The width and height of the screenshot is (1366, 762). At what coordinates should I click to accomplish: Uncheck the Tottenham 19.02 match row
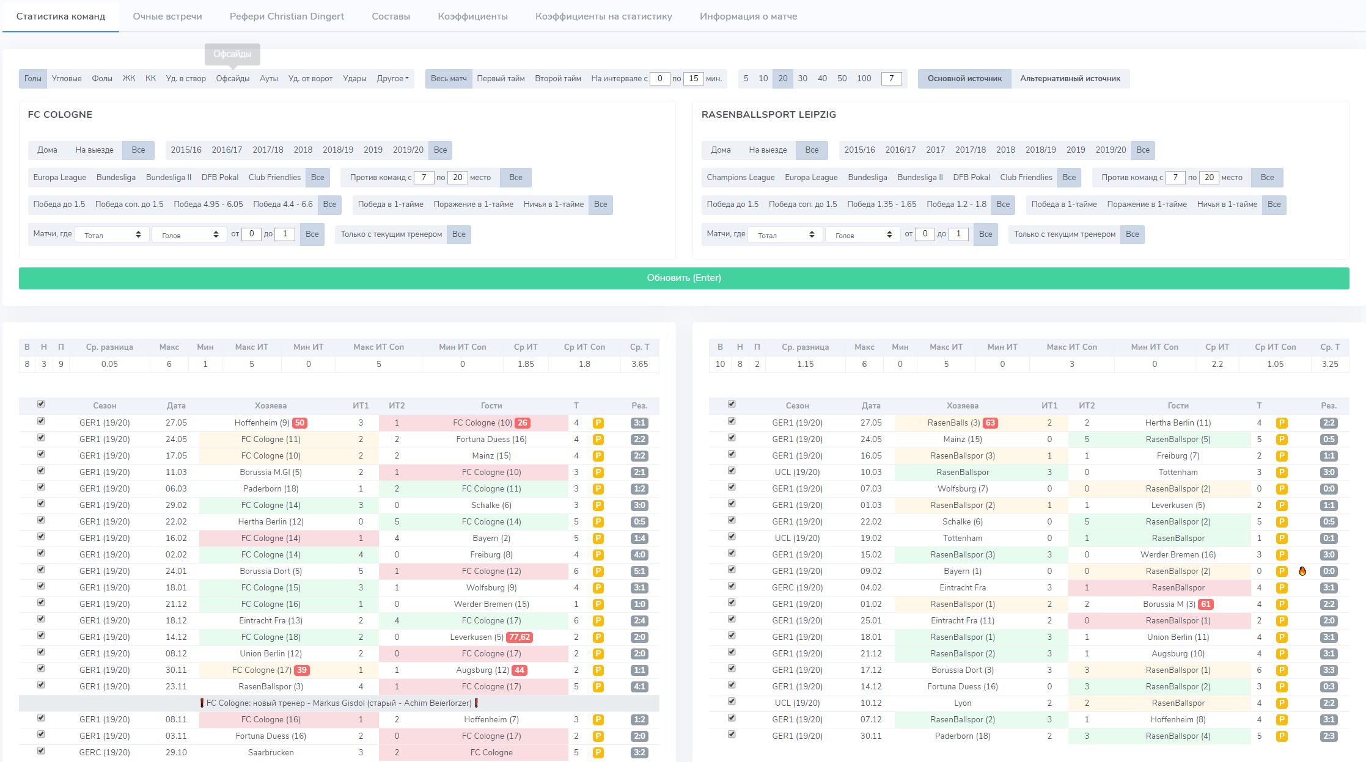tap(732, 537)
